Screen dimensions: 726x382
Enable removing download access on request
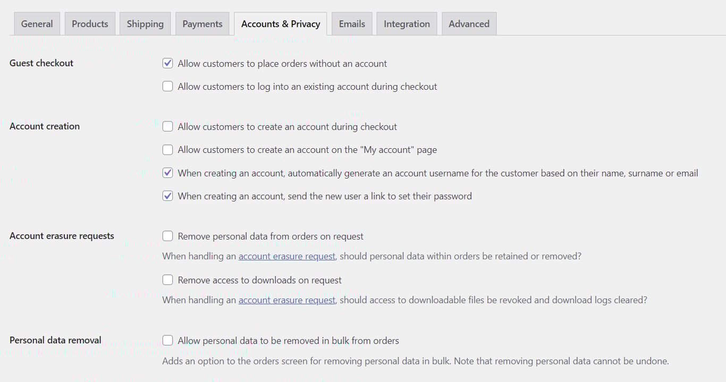167,279
